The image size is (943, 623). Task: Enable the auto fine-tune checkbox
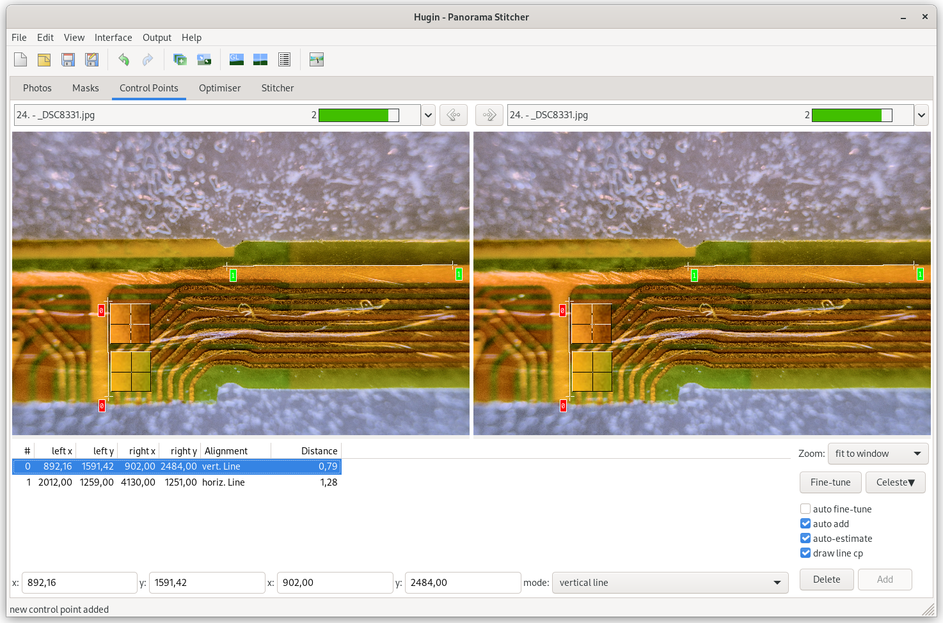click(x=805, y=509)
